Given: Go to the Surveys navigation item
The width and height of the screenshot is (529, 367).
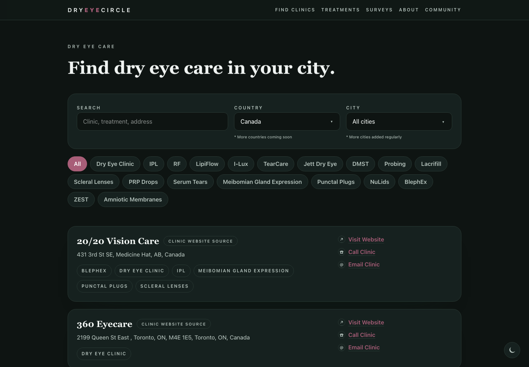Looking at the screenshot, I should tap(379, 10).
